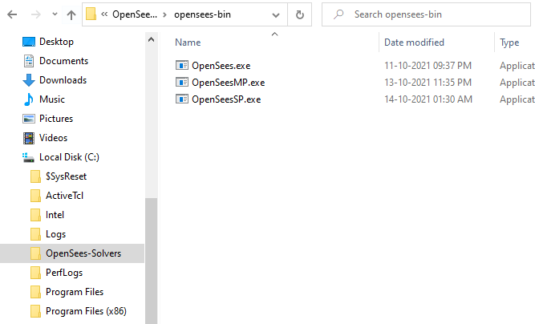Click the OpenSeesMP.exe application icon
Screen dimensions: 535x324
pos(182,82)
